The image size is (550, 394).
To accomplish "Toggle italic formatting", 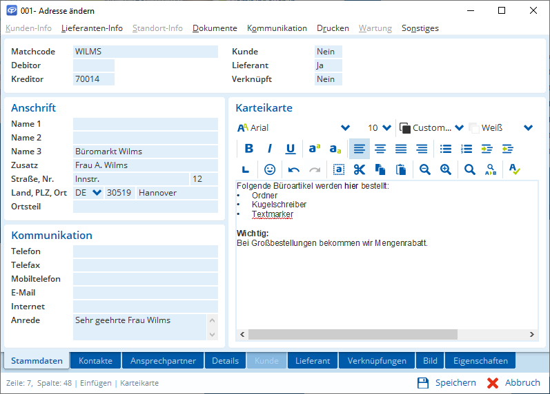I will [270, 149].
